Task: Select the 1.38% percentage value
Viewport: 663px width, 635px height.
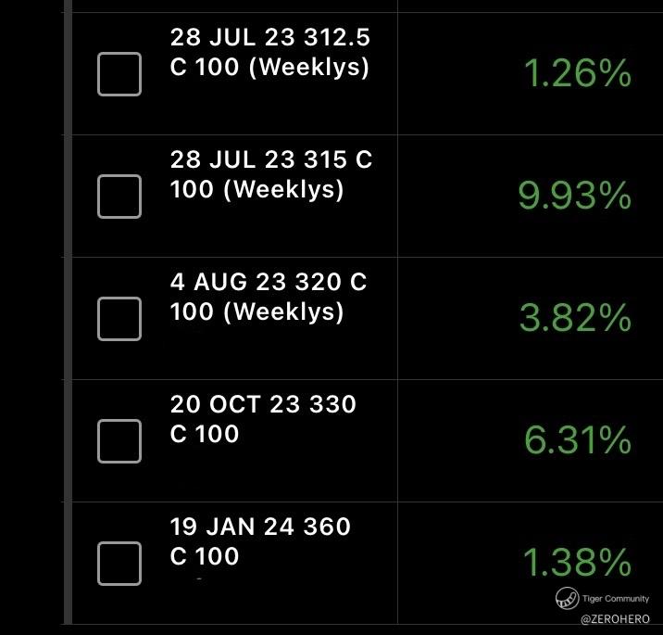Action: tap(577, 563)
